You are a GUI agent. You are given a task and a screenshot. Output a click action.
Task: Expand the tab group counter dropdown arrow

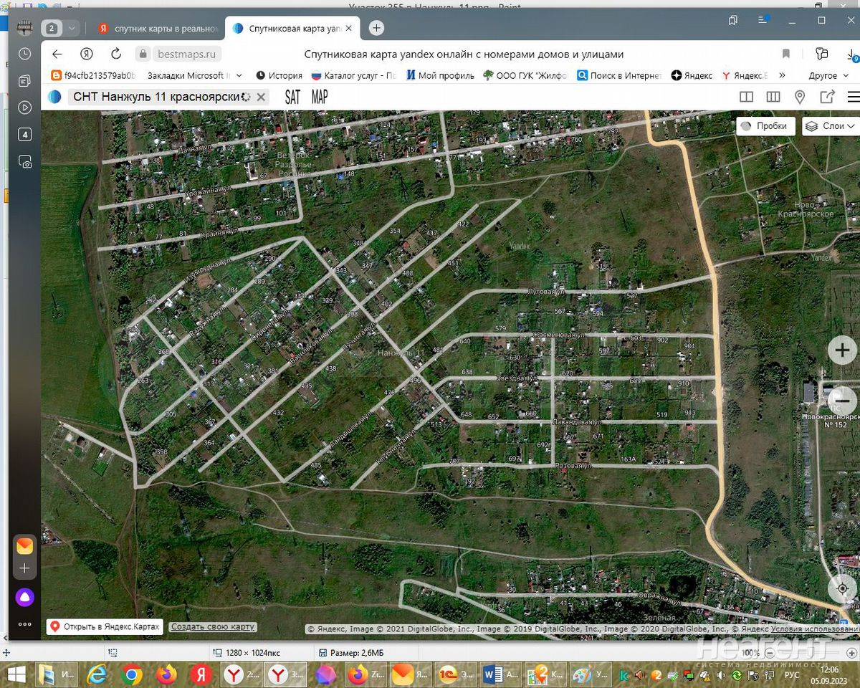click(x=72, y=29)
